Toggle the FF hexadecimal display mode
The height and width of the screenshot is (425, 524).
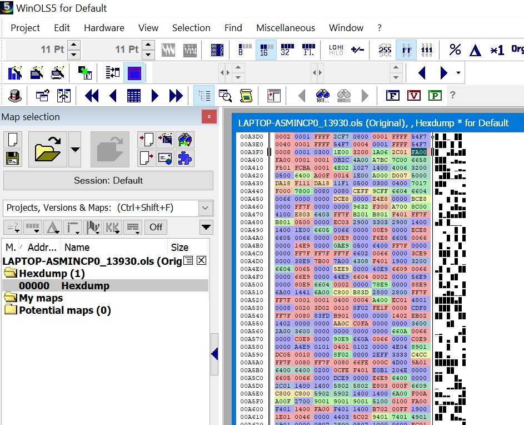tap(407, 50)
